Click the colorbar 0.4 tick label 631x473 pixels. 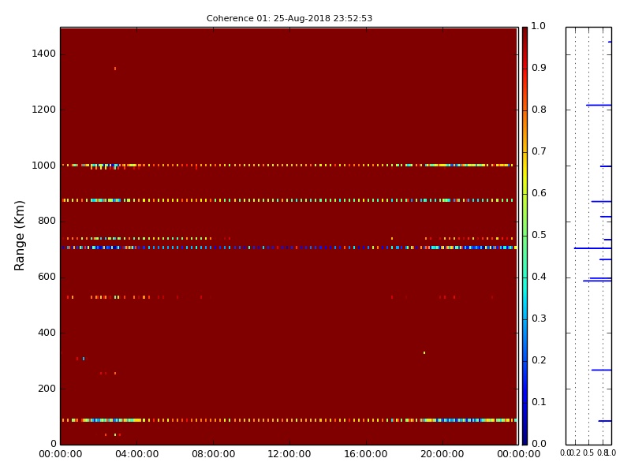pyautogui.click(x=539, y=277)
